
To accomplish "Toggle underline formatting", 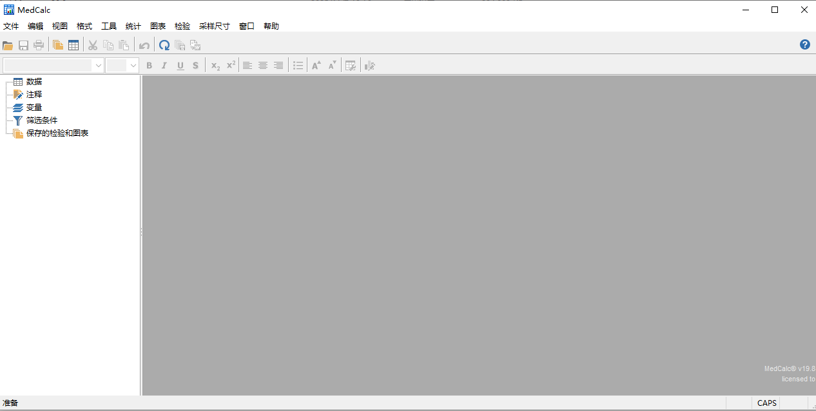I will point(180,65).
